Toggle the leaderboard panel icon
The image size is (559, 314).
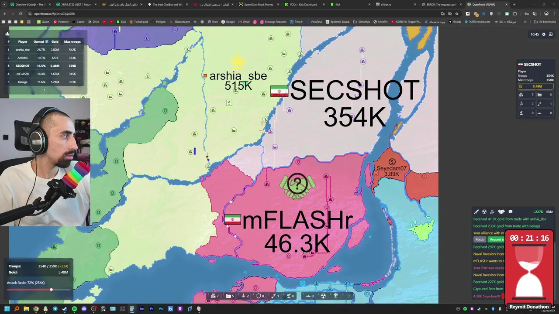(x=7, y=34)
